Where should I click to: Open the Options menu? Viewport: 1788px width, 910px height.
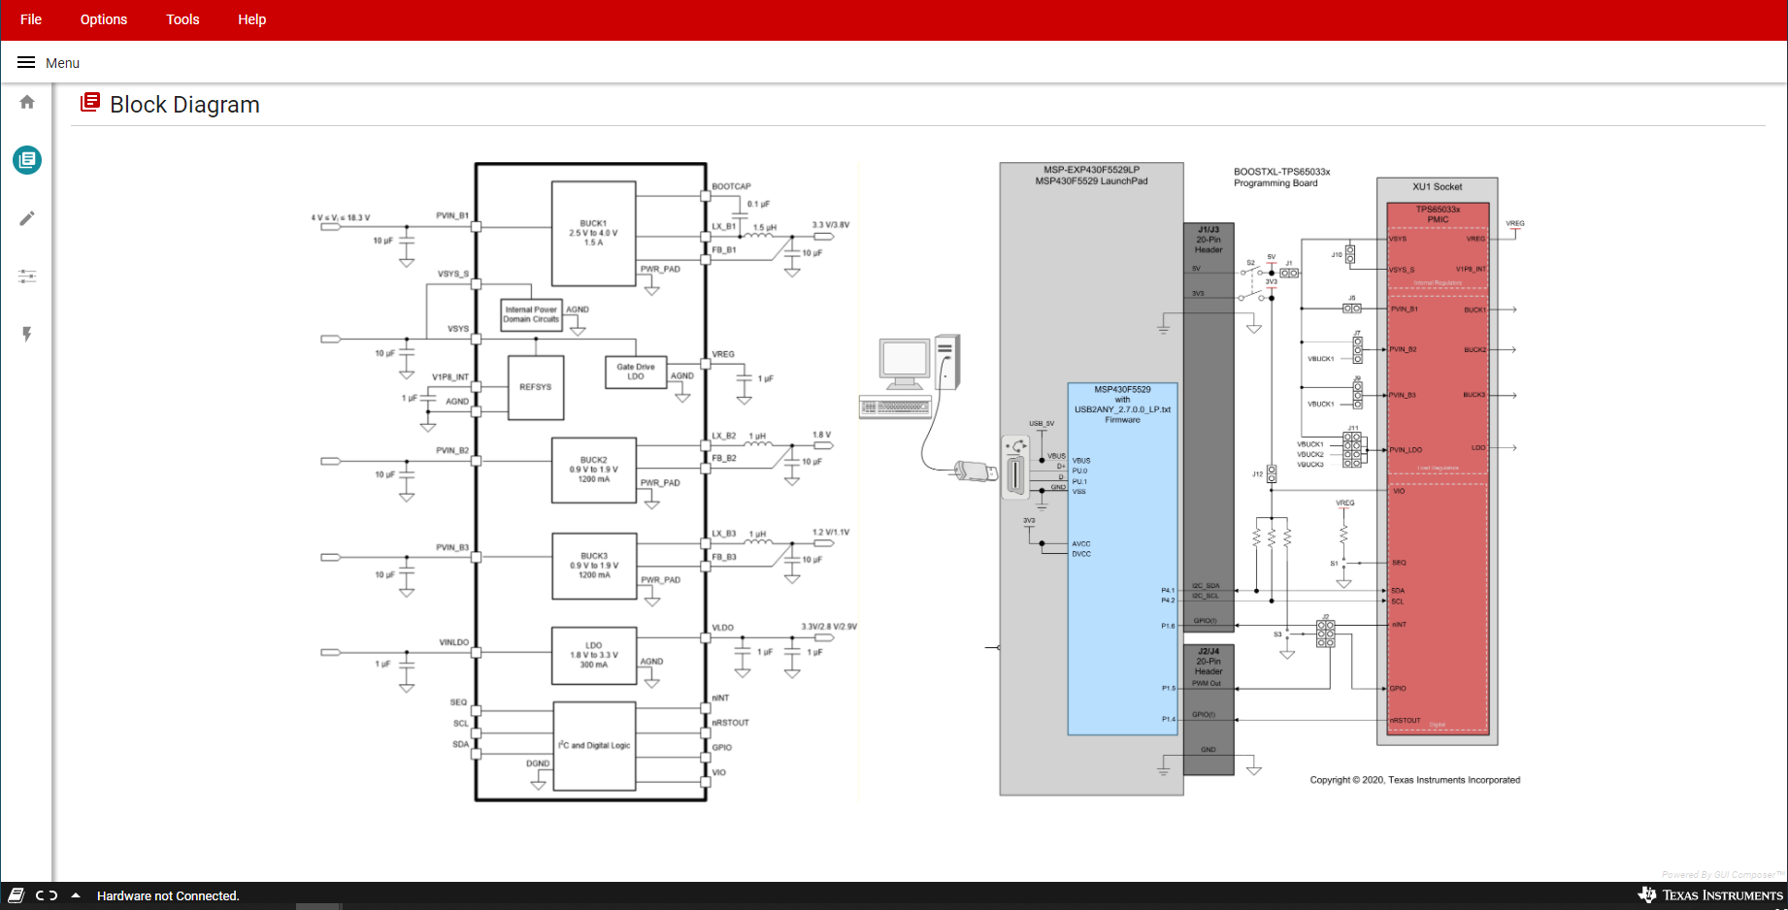pos(103,19)
